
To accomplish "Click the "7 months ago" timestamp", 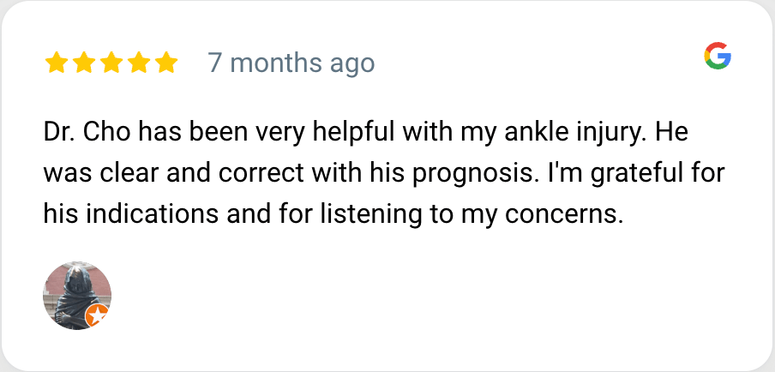I will [291, 63].
